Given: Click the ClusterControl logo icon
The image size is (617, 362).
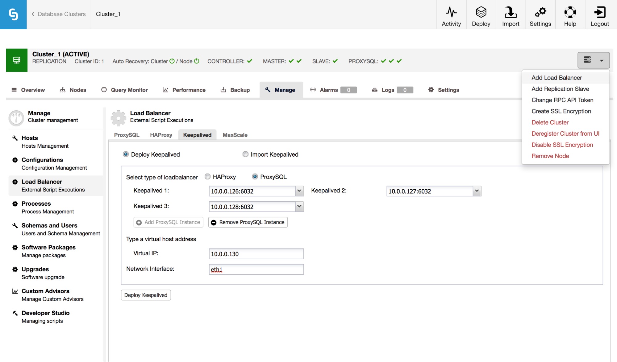Looking at the screenshot, I should 13,14.
